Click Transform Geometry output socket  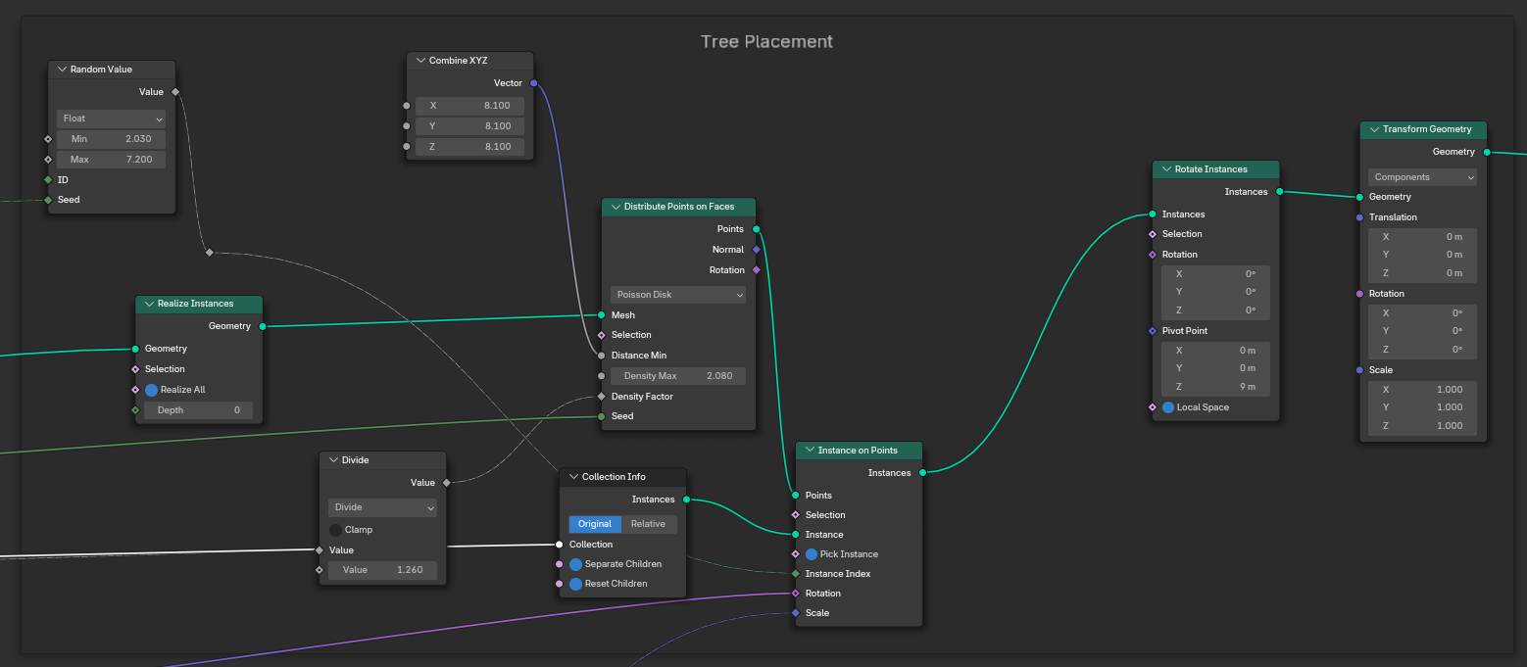pyautogui.click(x=1487, y=152)
